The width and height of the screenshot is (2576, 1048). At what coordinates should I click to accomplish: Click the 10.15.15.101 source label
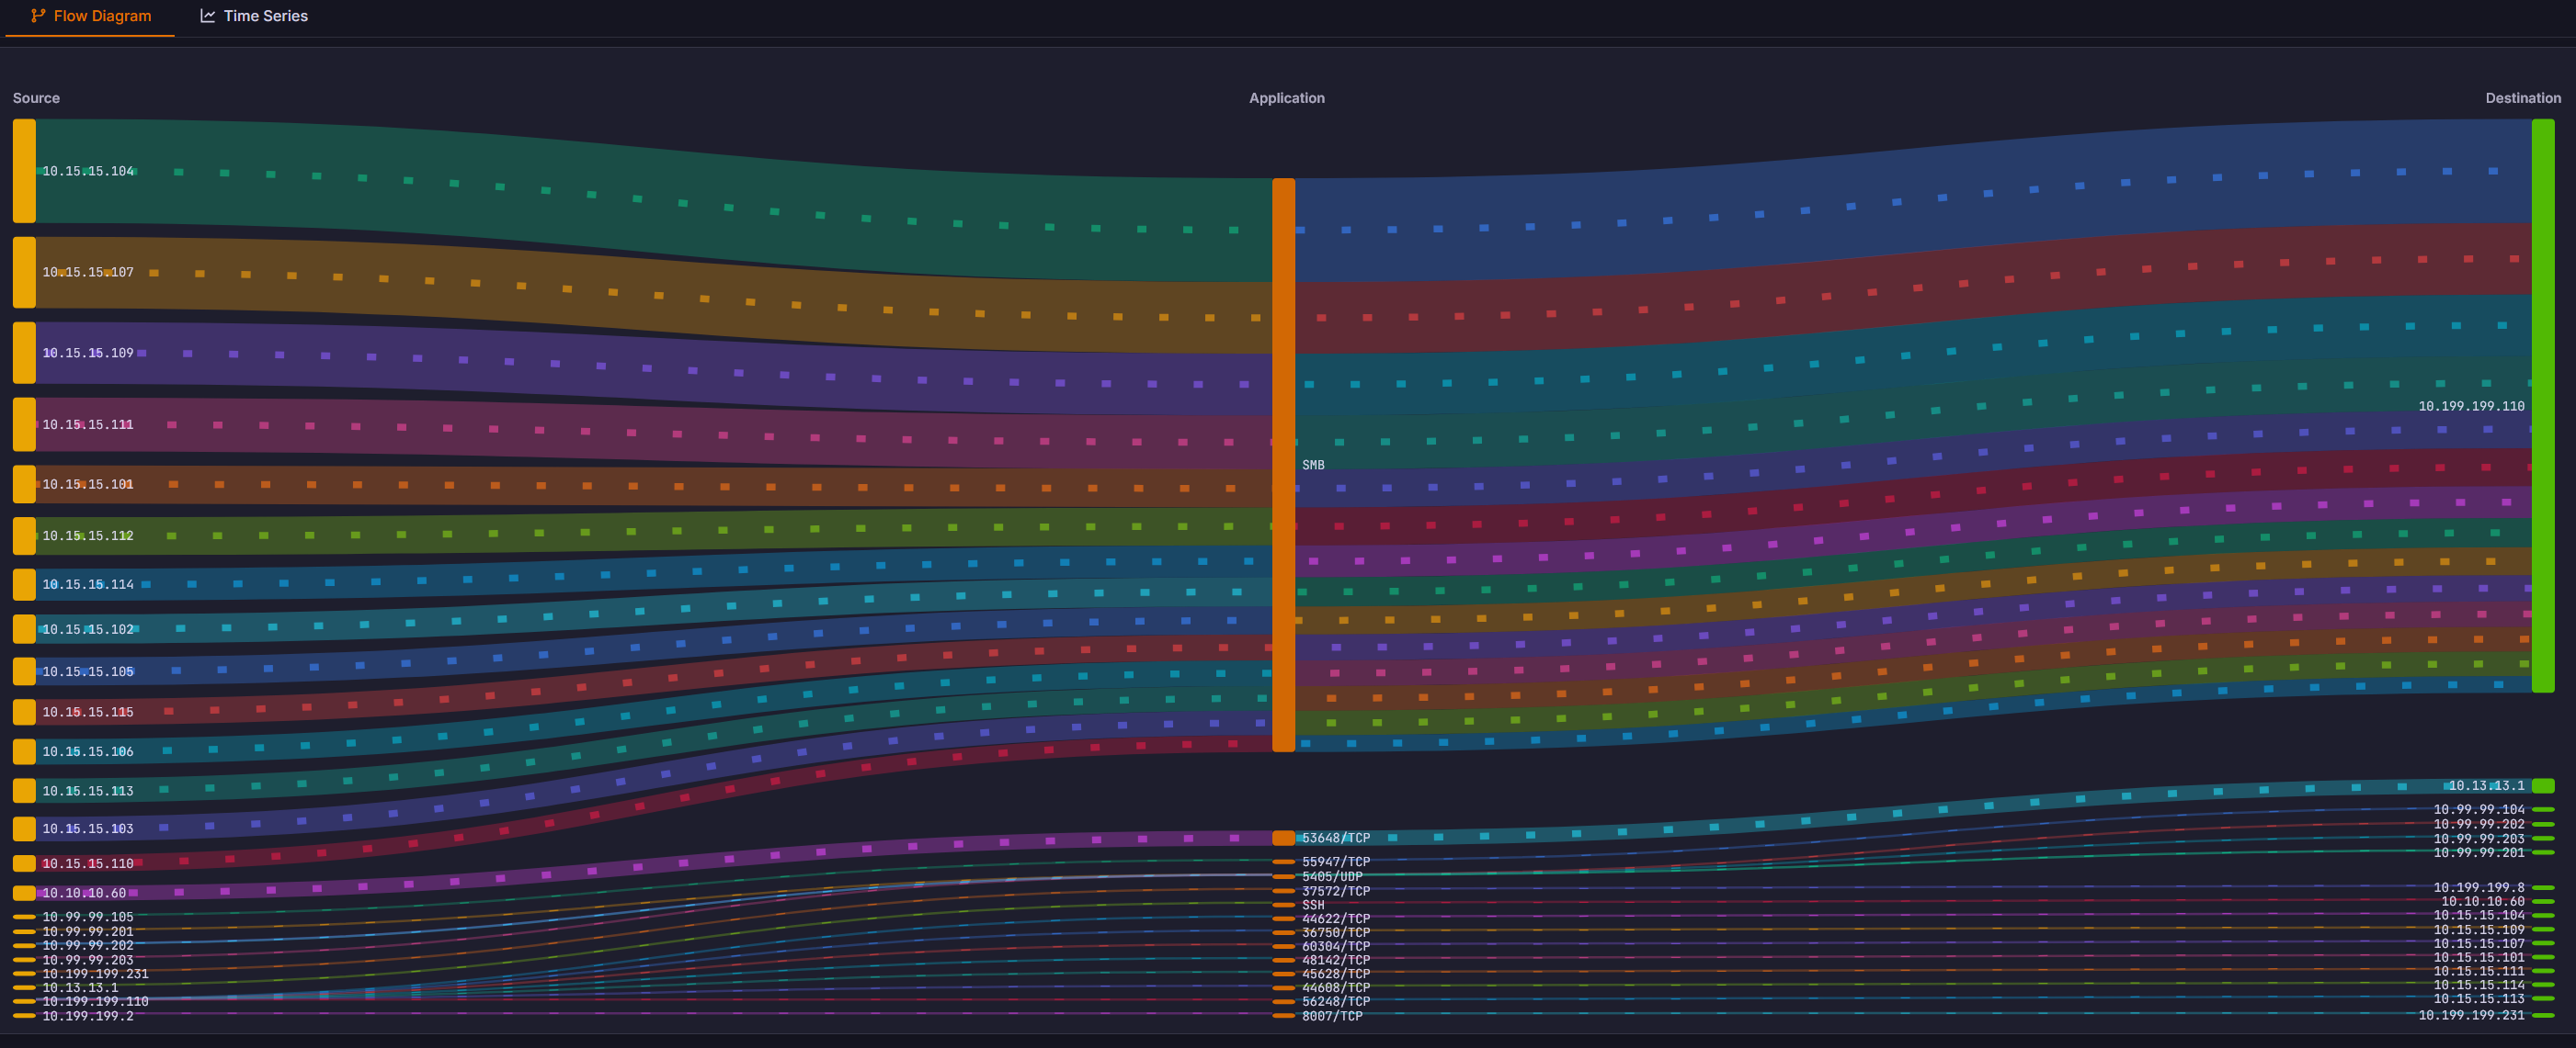(x=89, y=485)
